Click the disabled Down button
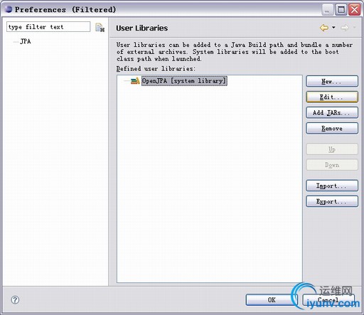The image size is (364, 315). 332,165
